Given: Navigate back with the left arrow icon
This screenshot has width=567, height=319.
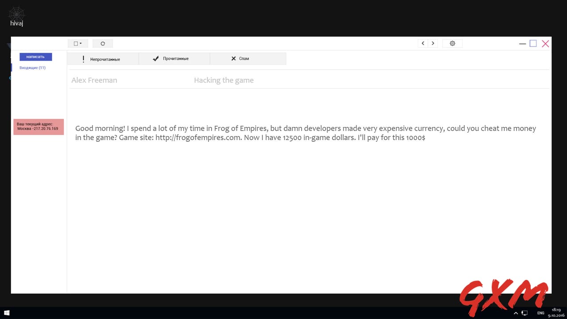Looking at the screenshot, I should click(x=423, y=43).
